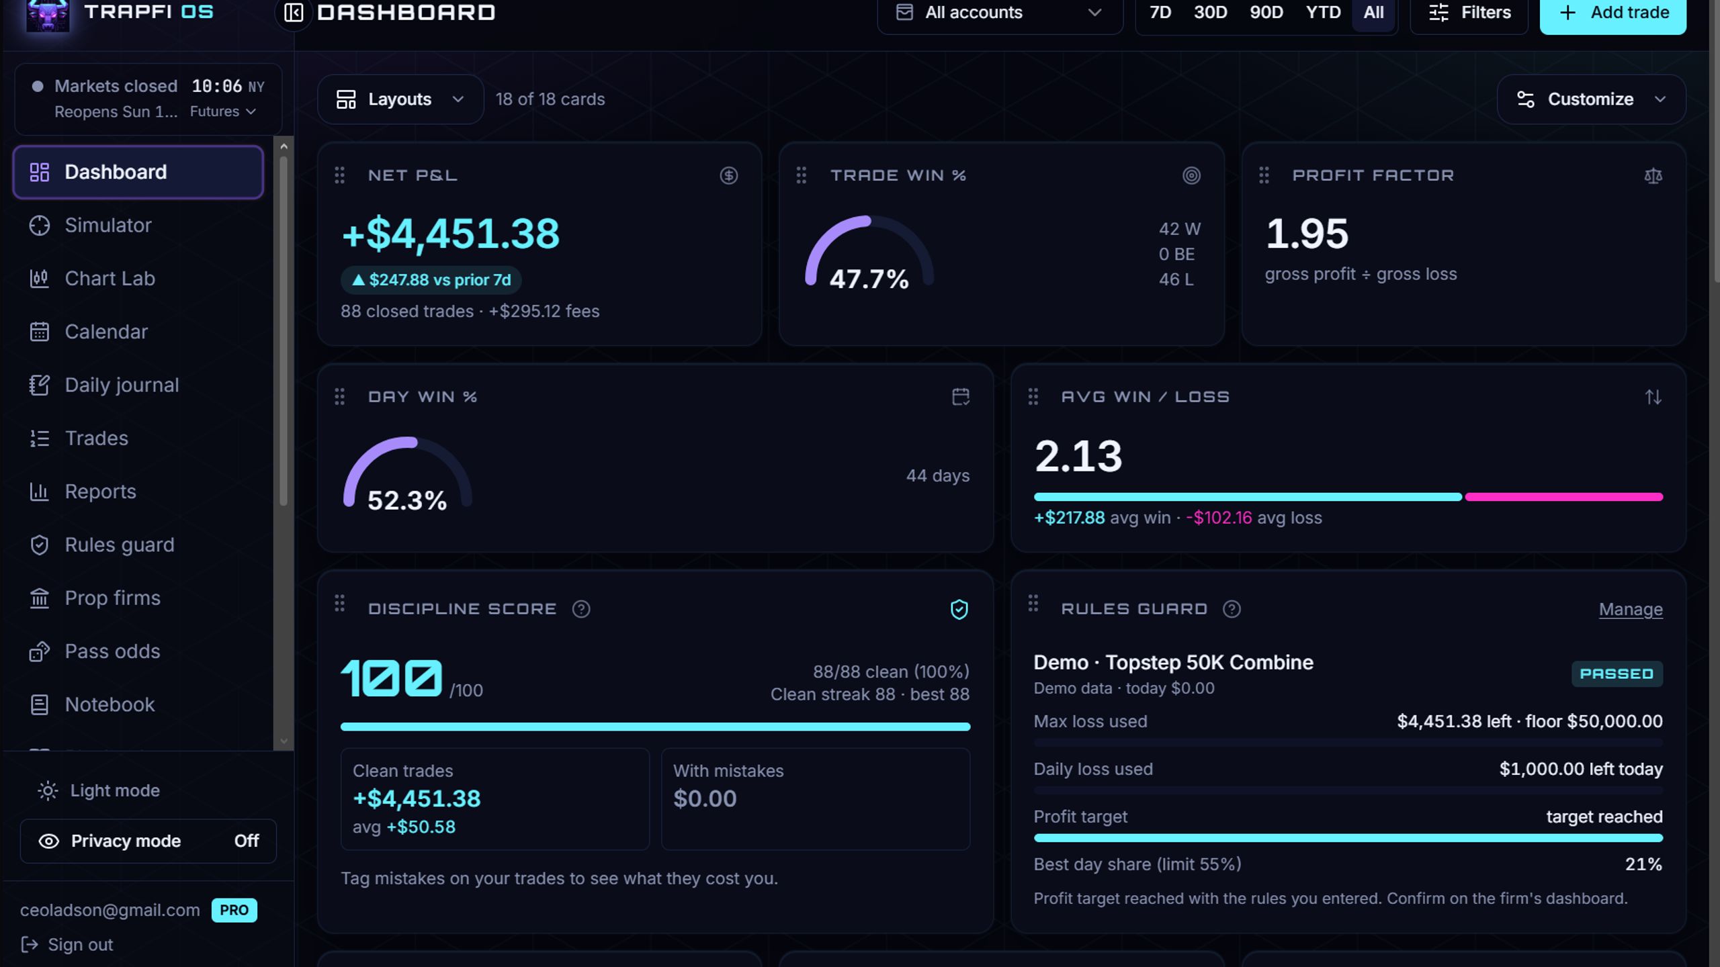Open the Trades page

138,439
